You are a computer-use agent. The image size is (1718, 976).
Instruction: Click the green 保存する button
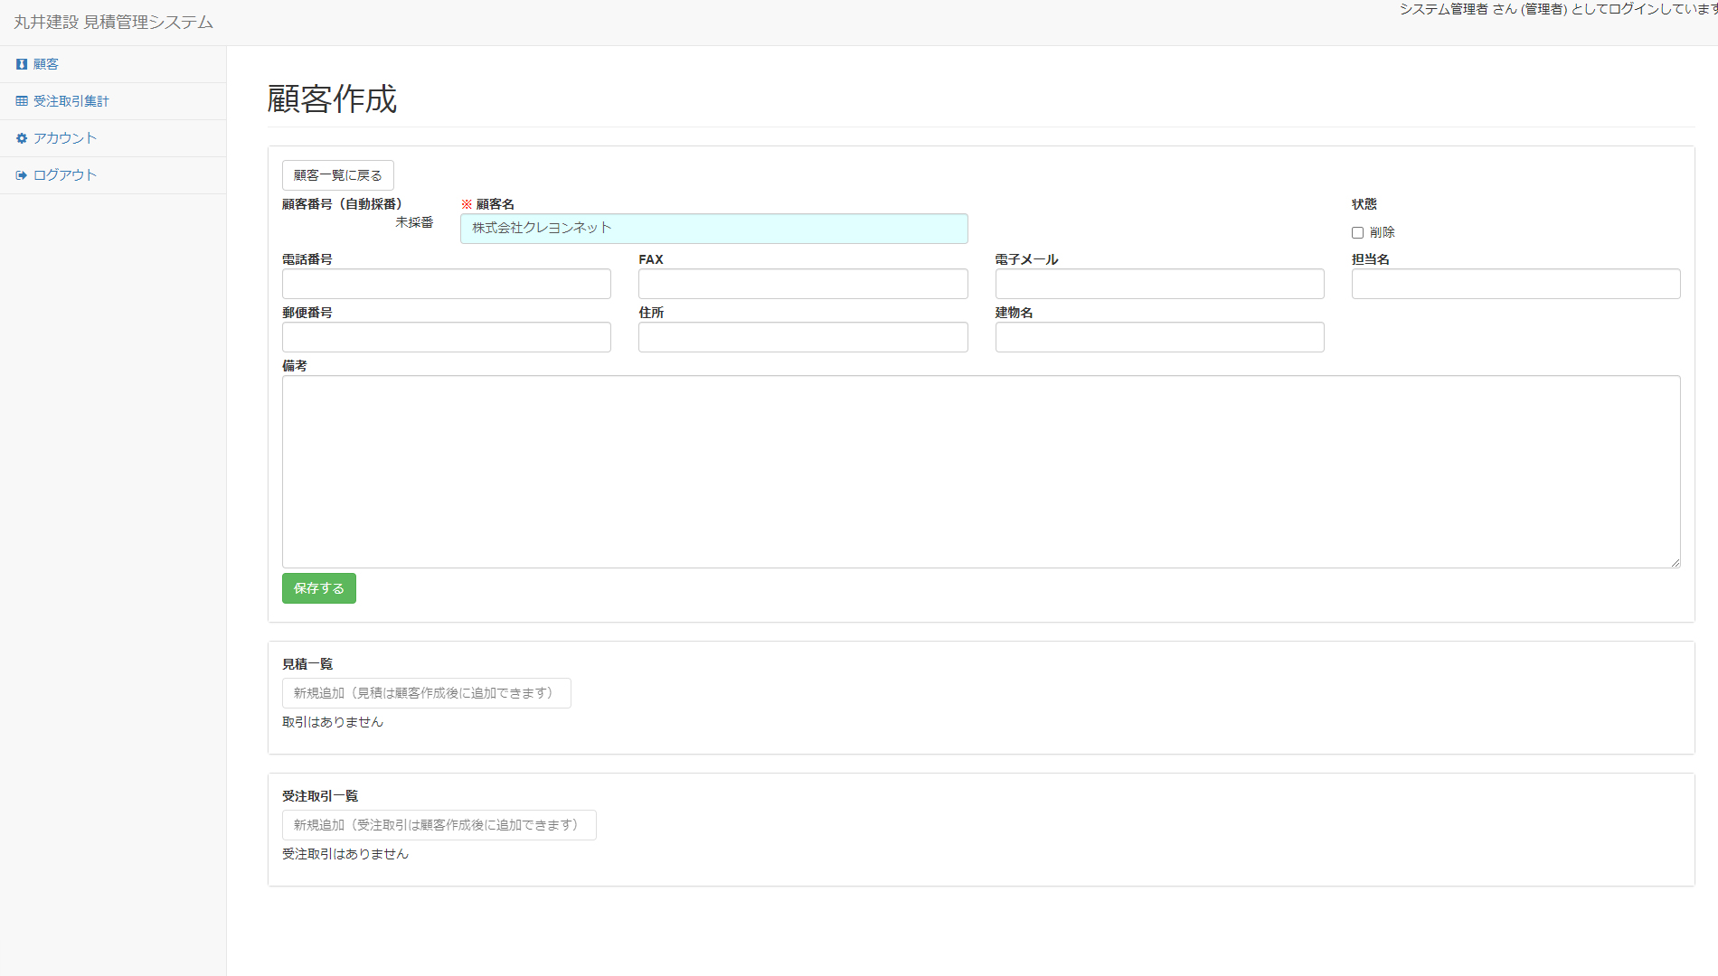click(x=318, y=588)
